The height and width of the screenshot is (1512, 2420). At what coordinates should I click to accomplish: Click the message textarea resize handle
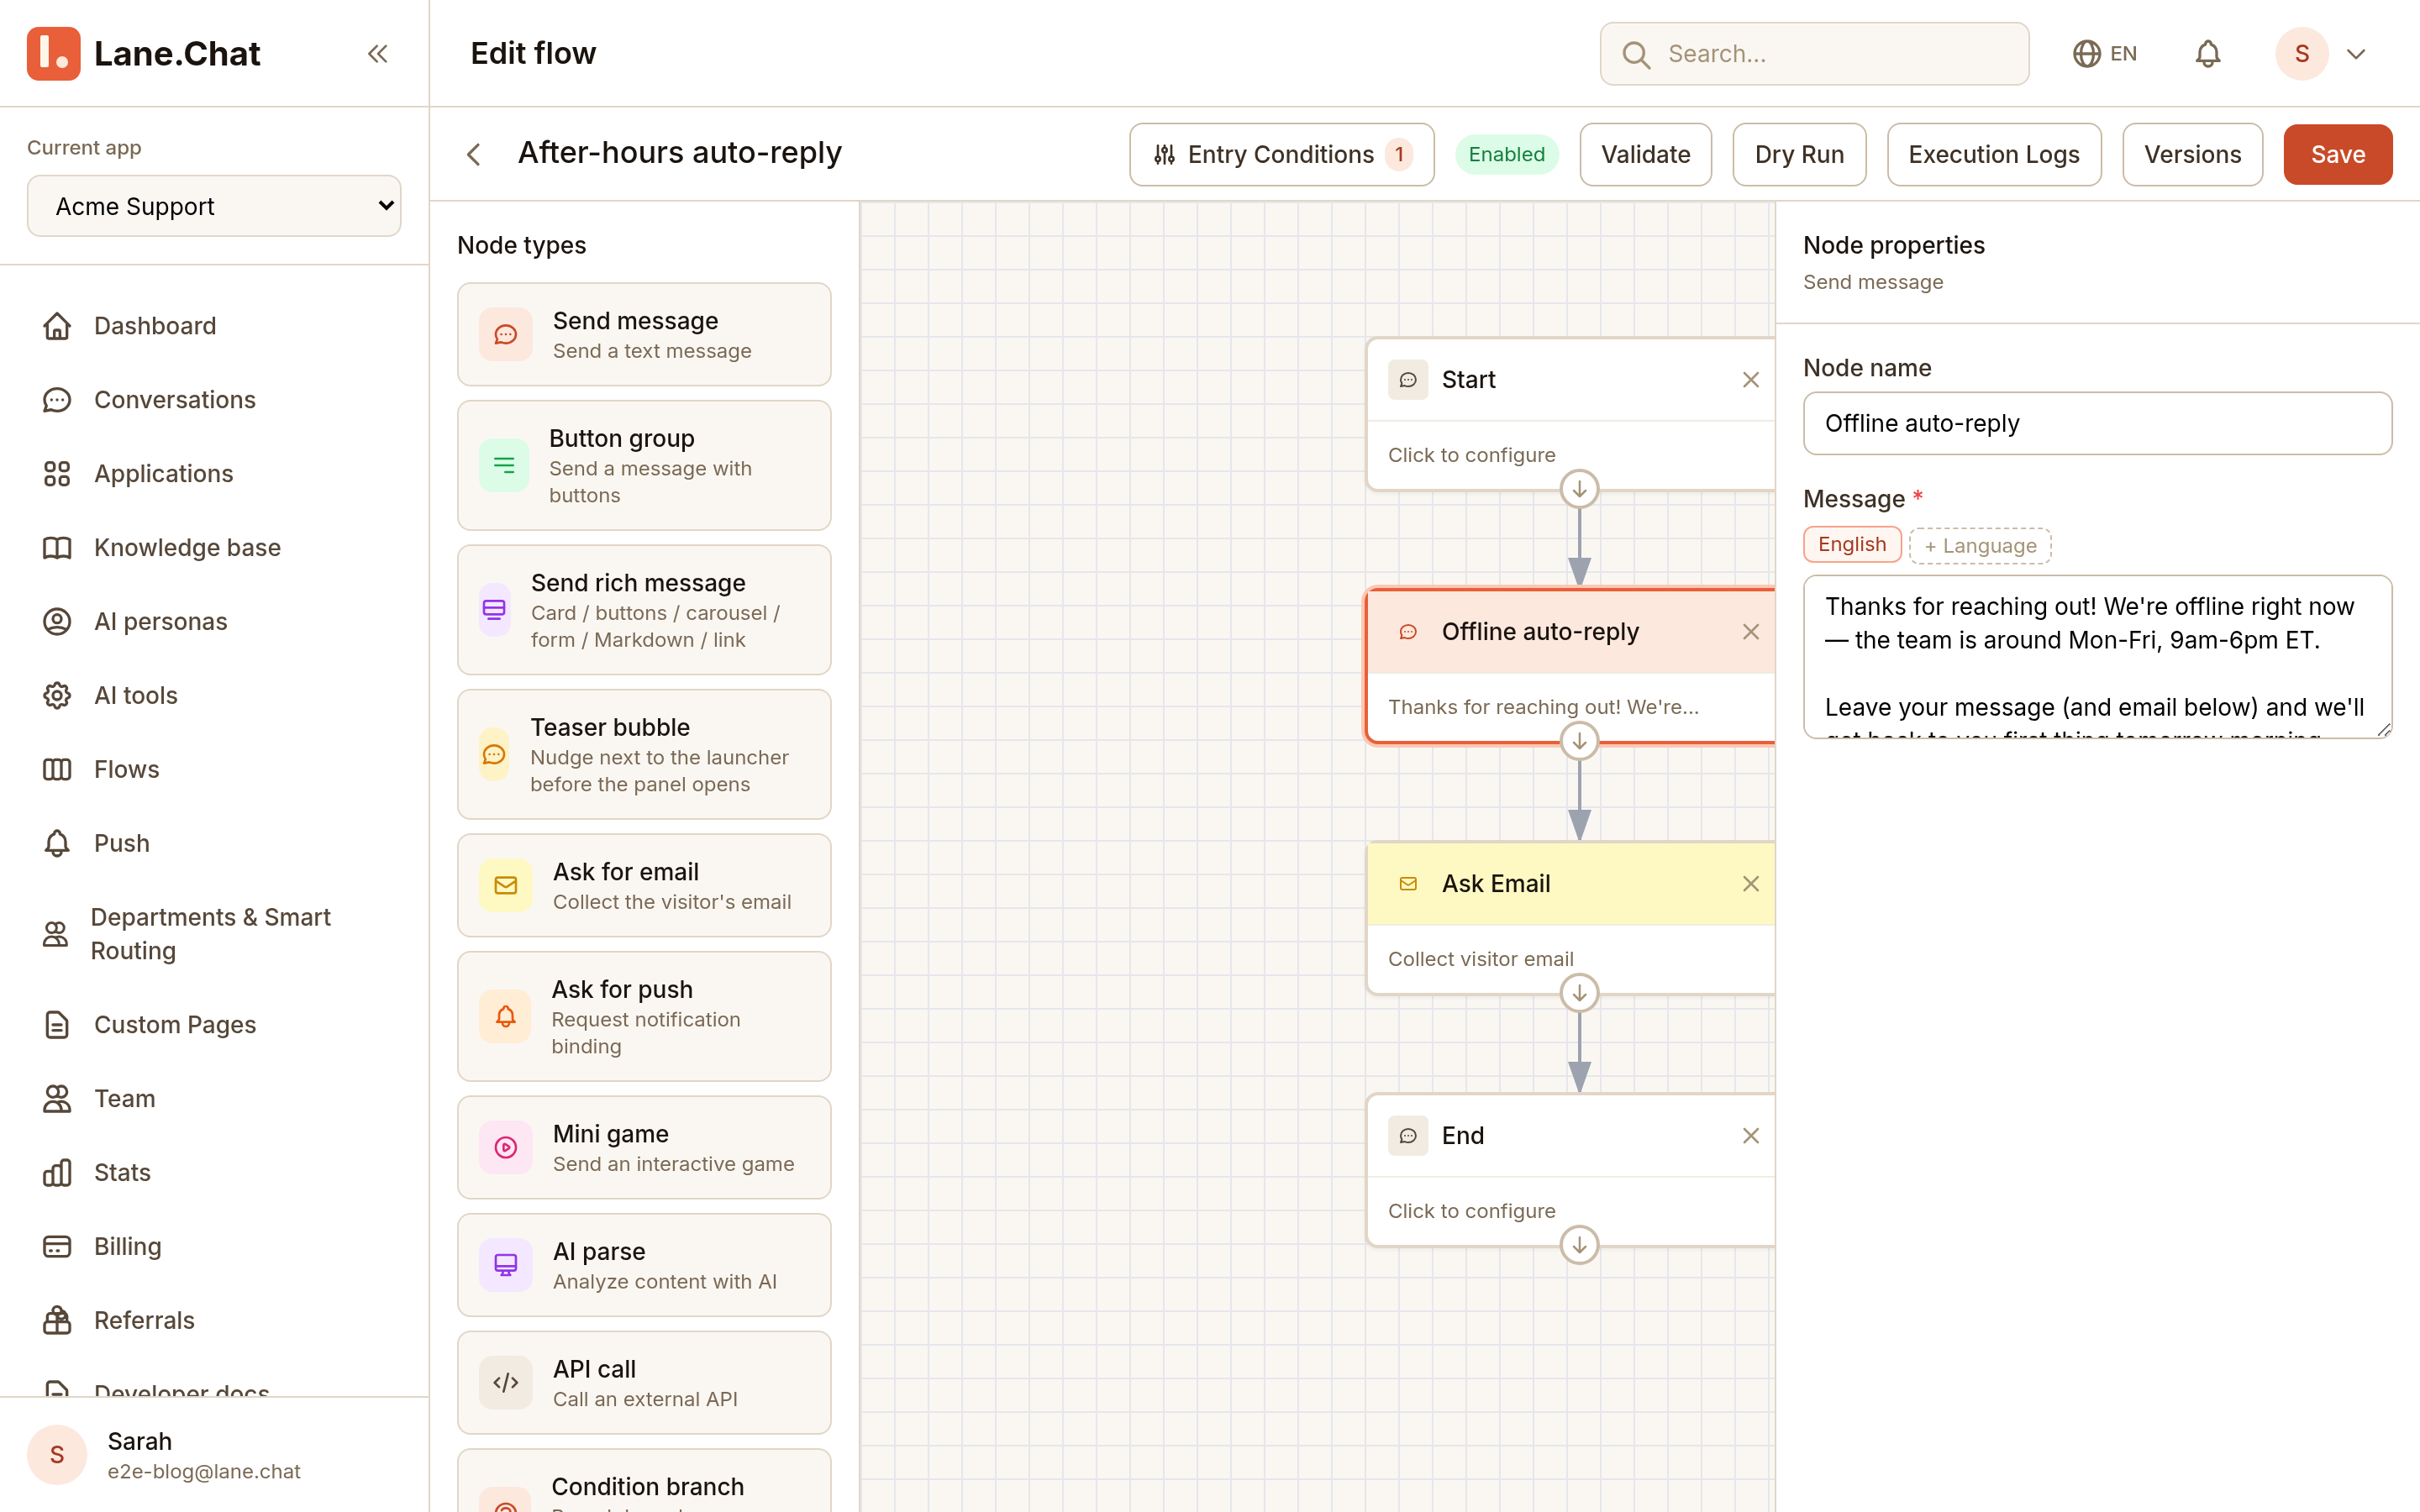pos(2383,730)
